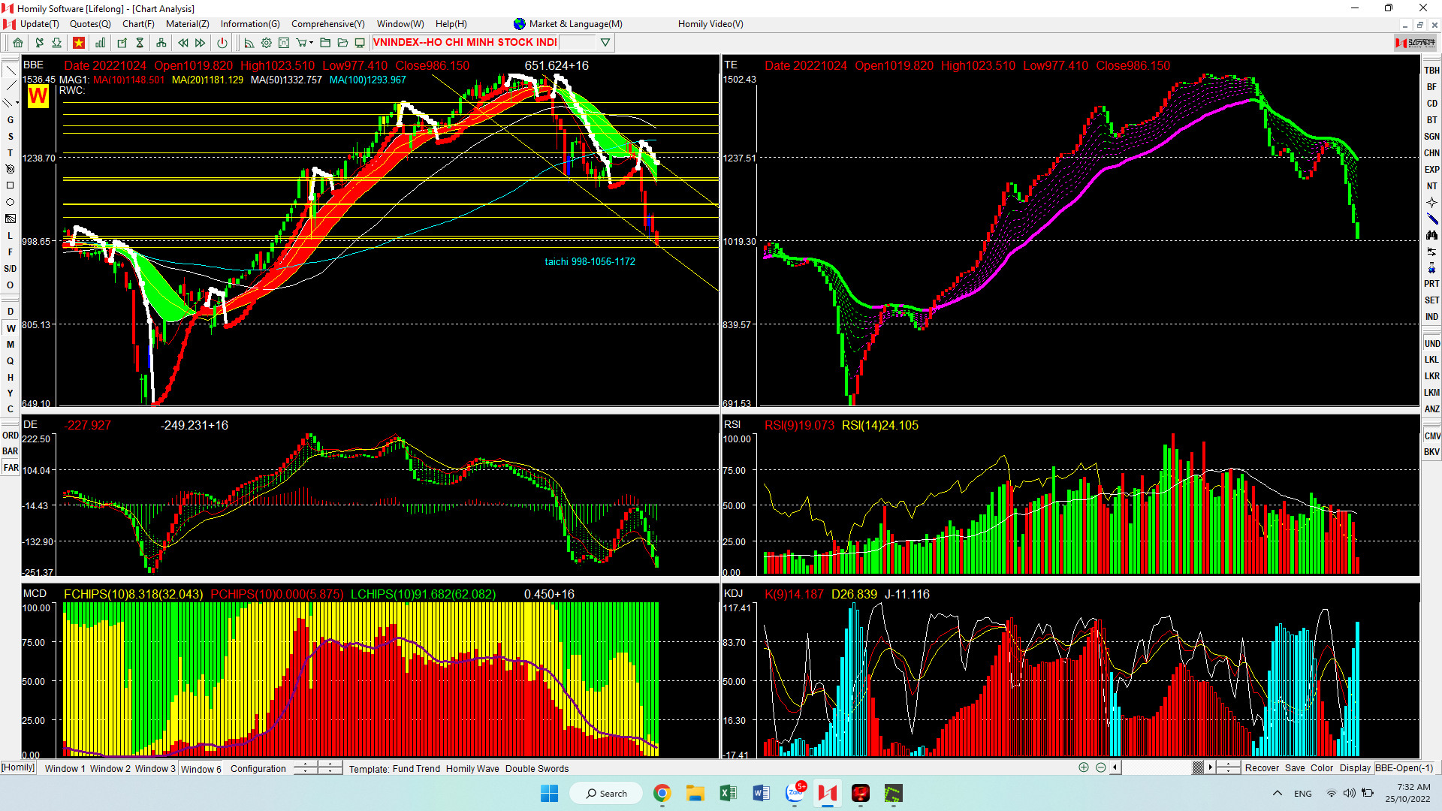Click the hourglass icon in toolbar

(x=140, y=43)
